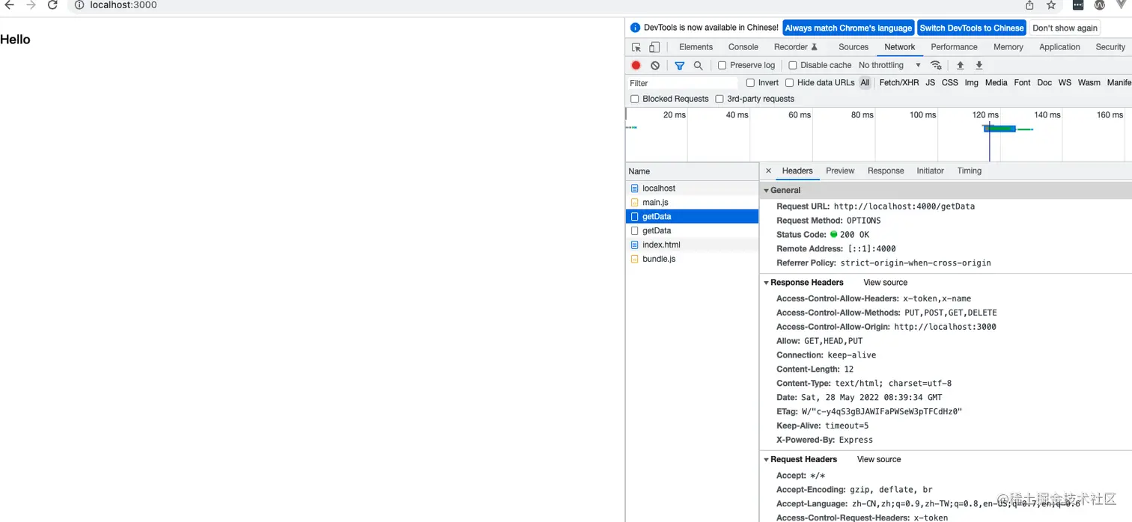
Task: Go forward with the browser forward arrow
Action: tap(31, 5)
